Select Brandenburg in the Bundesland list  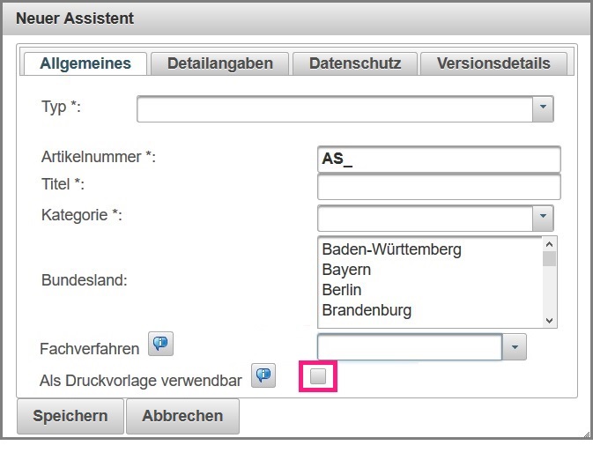point(367,310)
